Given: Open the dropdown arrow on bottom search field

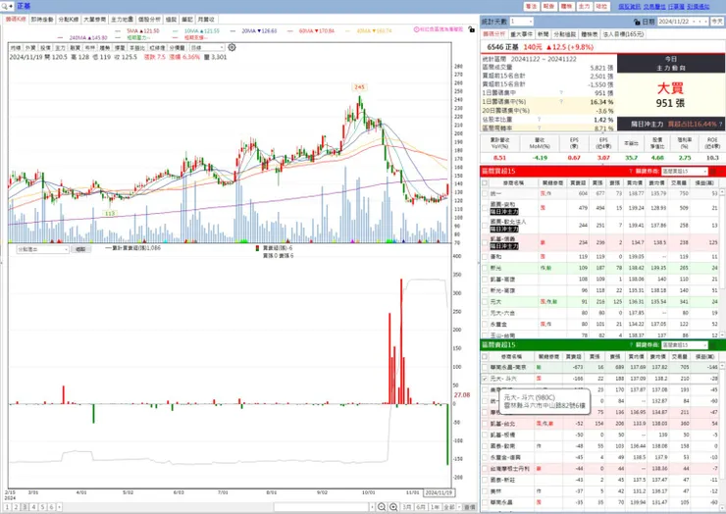Looking at the screenshot, I should click(x=372, y=507).
